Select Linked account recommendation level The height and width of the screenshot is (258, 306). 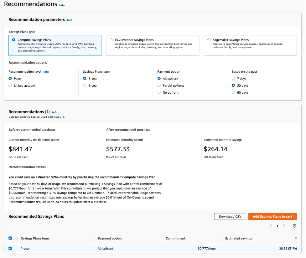click(10, 85)
